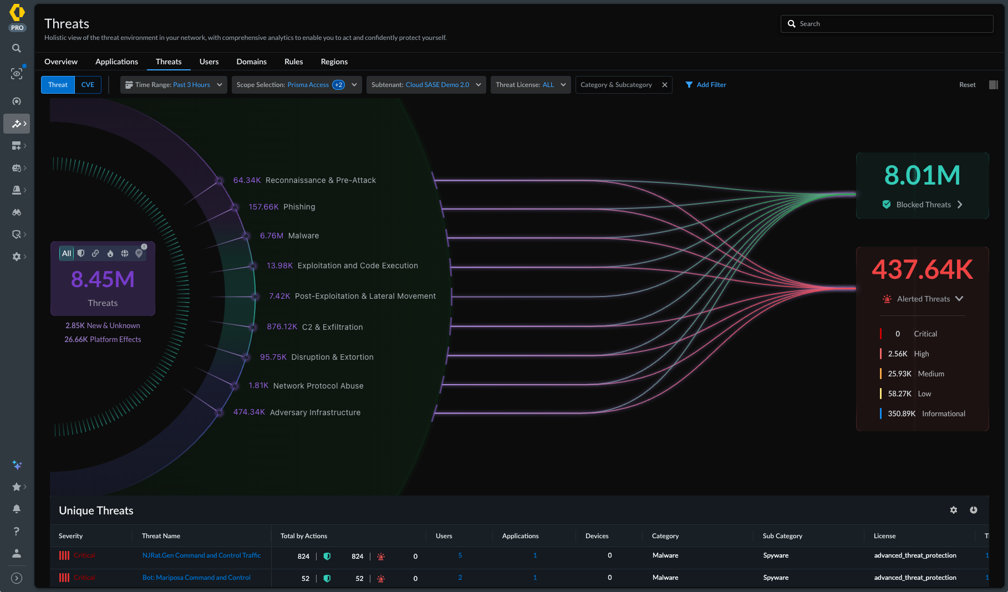Image resolution: width=1008 pixels, height=592 pixels.
Task: Switch to the Domains tab
Action: tap(251, 62)
